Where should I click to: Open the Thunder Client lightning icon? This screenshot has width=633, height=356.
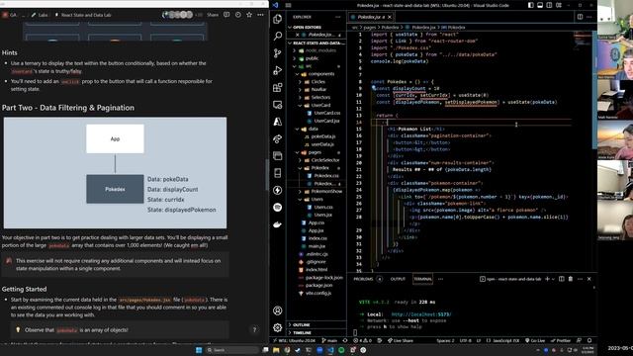pos(277,190)
